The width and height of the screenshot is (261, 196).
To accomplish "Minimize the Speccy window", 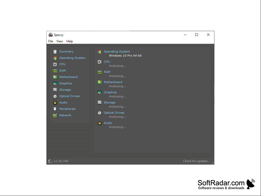I will click(x=185, y=35).
